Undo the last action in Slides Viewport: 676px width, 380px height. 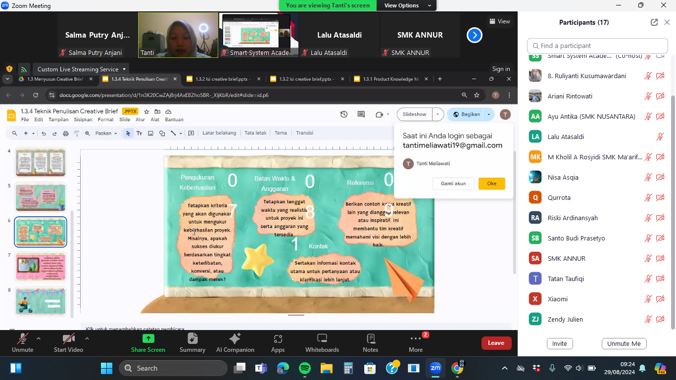44,133
